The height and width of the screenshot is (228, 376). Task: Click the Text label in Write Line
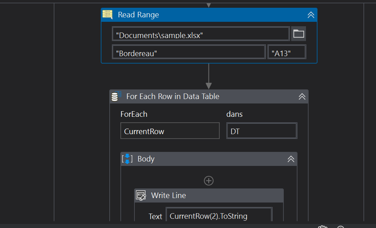pyautogui.click(x=155, y=216)
